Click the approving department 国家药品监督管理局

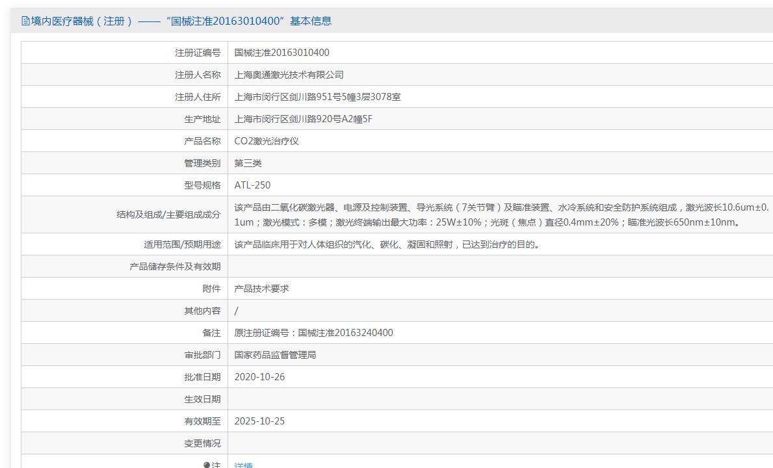pos(275,355)
